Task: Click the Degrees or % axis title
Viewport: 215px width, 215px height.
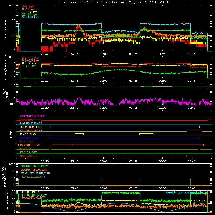Action: [7, 201]
